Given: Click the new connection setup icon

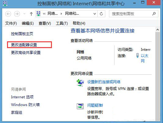Looking at the screenshot, I should pos(80,83).
